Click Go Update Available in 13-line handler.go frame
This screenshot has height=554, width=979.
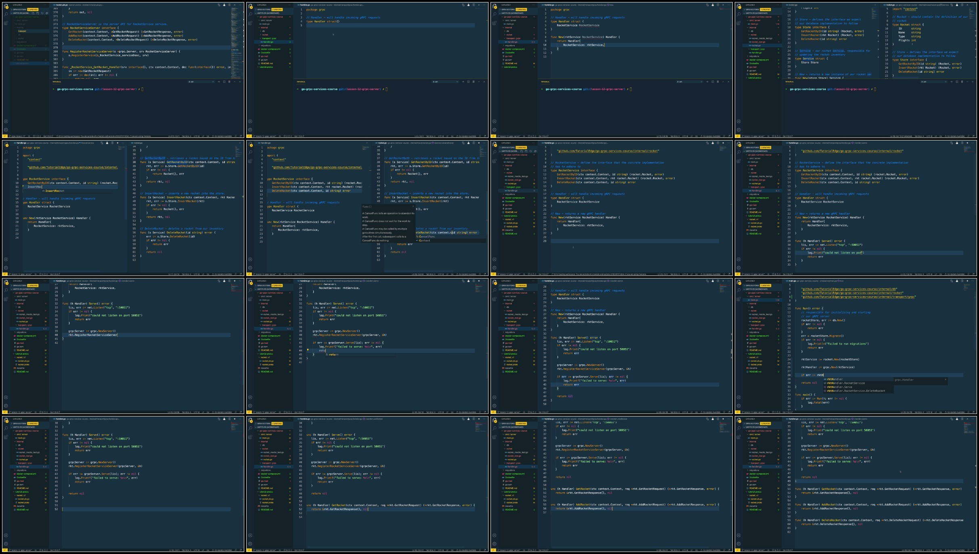pos(711,136)
